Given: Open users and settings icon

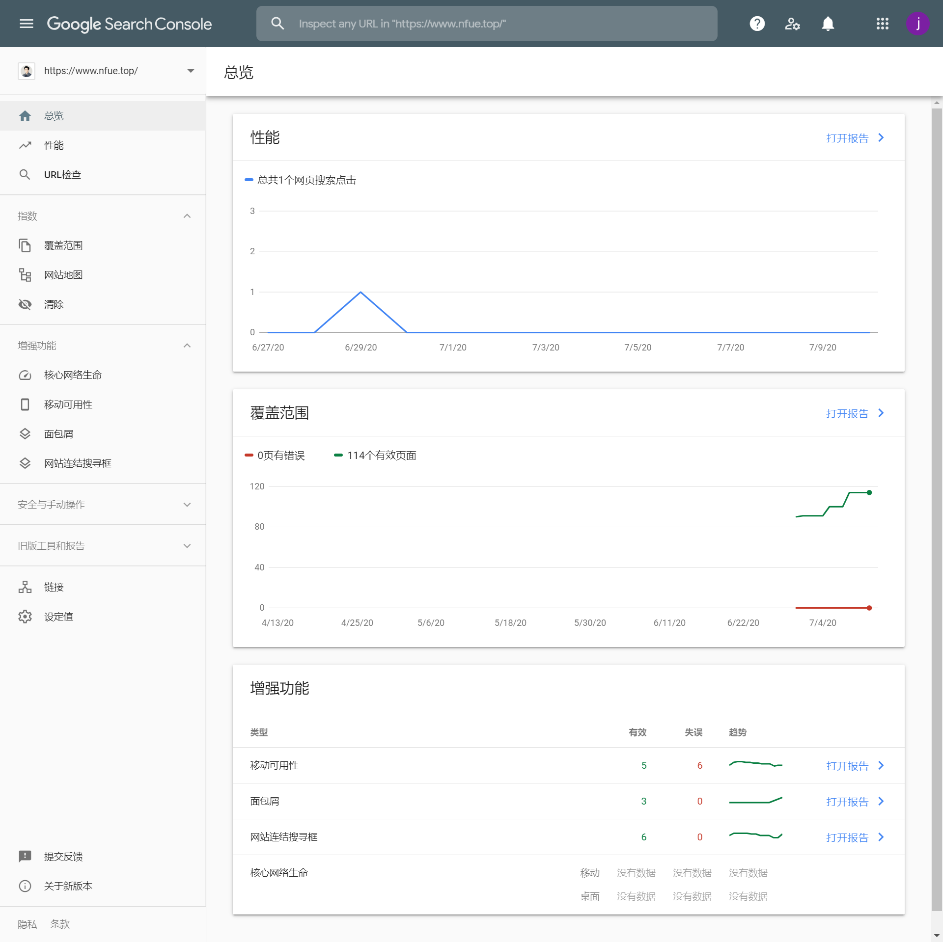Looking at the screenshot, I should tap(792, 24).
